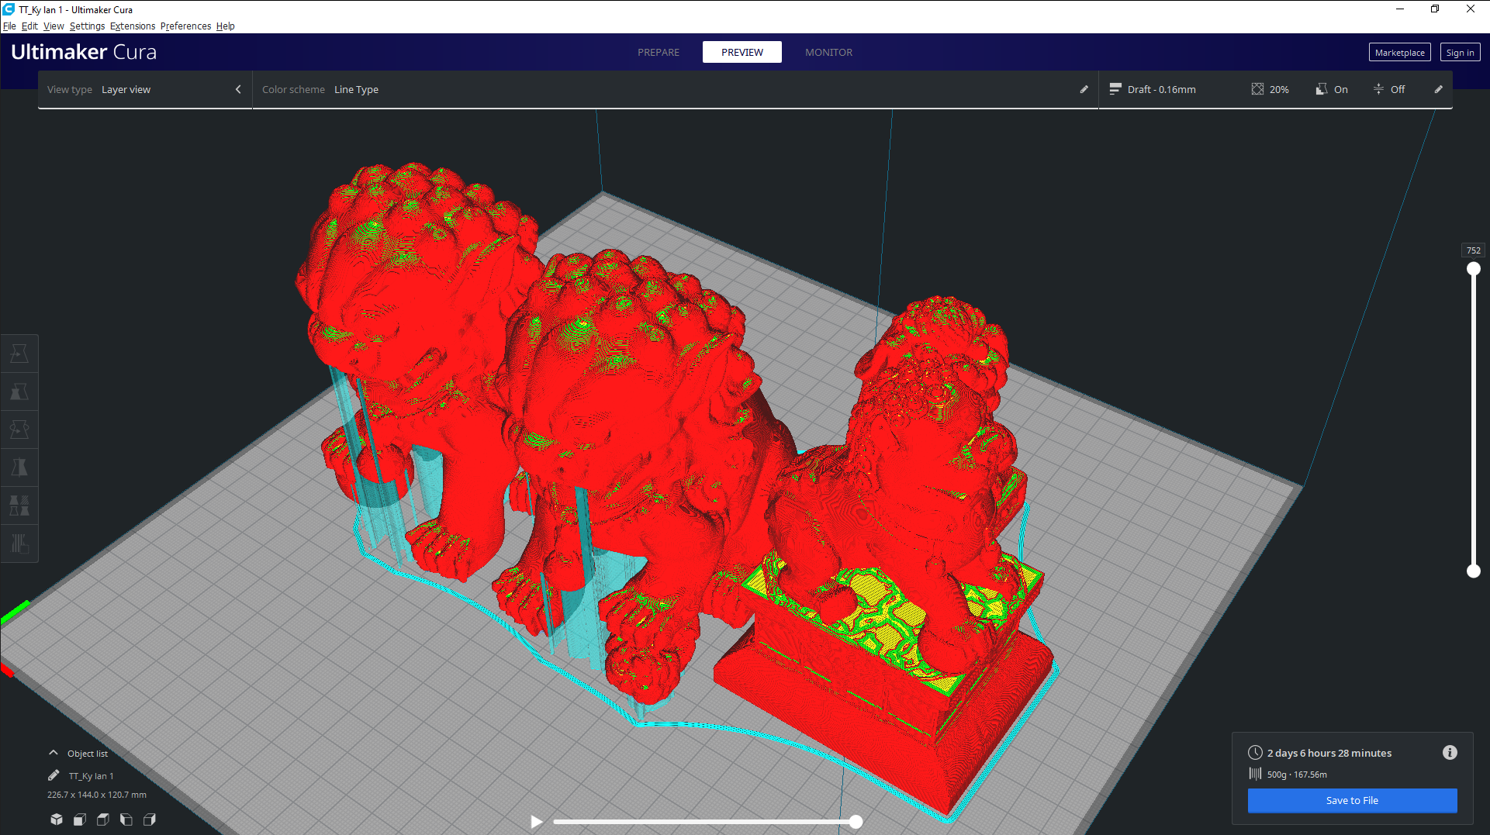Select TT_Ky lan 1 in object list
The height and width of the screenshot is (835, 1490).
(91, 776)
